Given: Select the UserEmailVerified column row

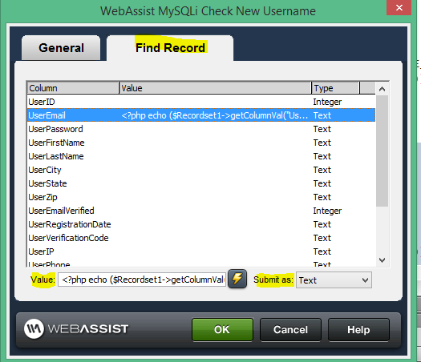Looking at the screenshot, I should (201, 211).
